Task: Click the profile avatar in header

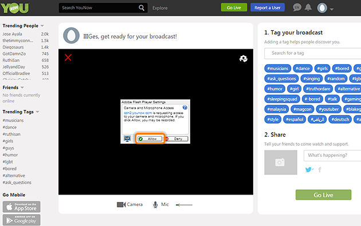Action: tap(322, 8)
